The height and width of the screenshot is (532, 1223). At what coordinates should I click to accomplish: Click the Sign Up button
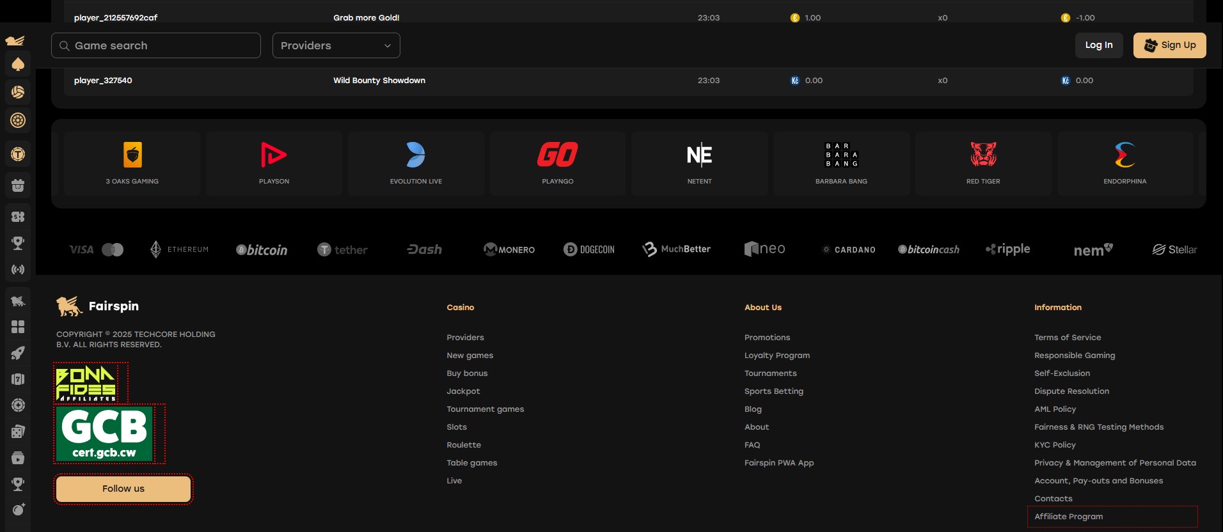[1169, 45]
